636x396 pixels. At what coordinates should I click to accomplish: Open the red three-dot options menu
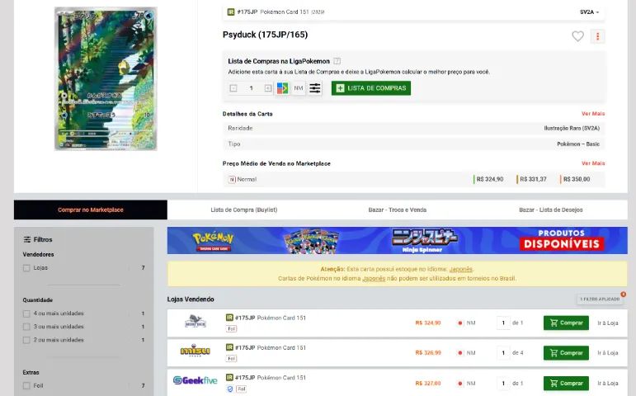[597, 36]
